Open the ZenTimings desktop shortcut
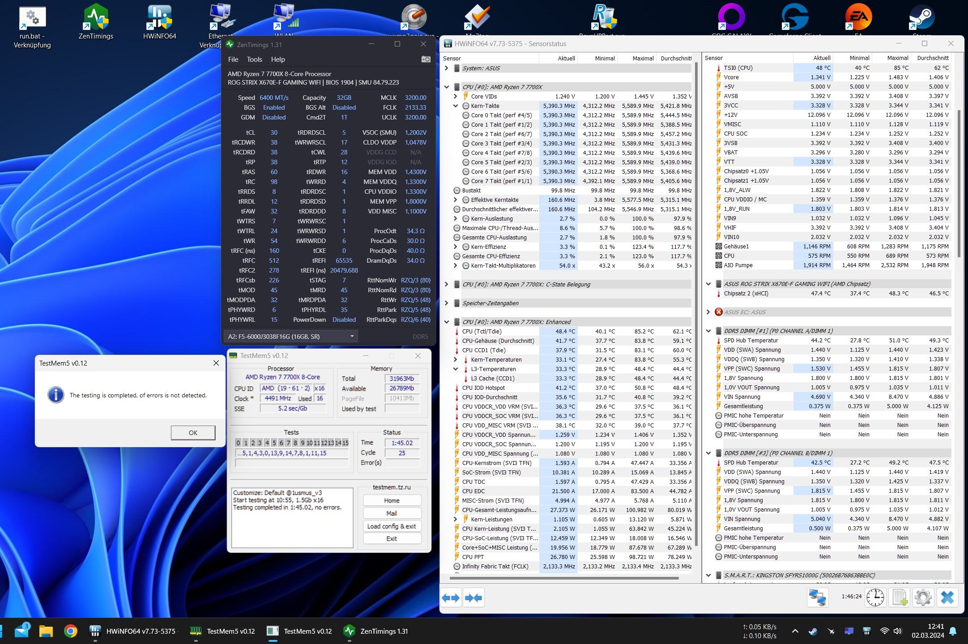The image size is (968, 644). click(96, 22)
